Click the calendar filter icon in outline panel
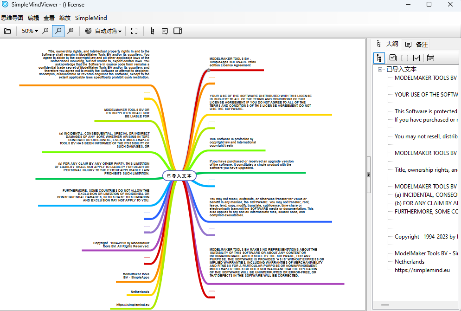 click(x=431, y=58)
